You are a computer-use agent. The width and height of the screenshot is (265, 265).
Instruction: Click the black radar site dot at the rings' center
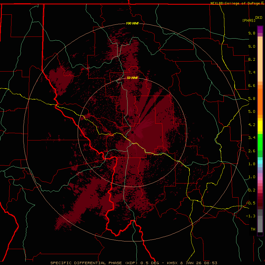tap(132, 132)
